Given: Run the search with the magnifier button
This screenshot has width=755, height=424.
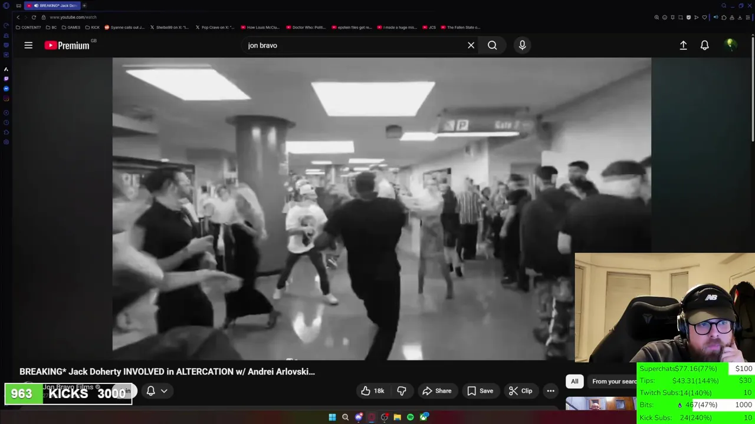Looking at the screenshot, I should point(493,45).
